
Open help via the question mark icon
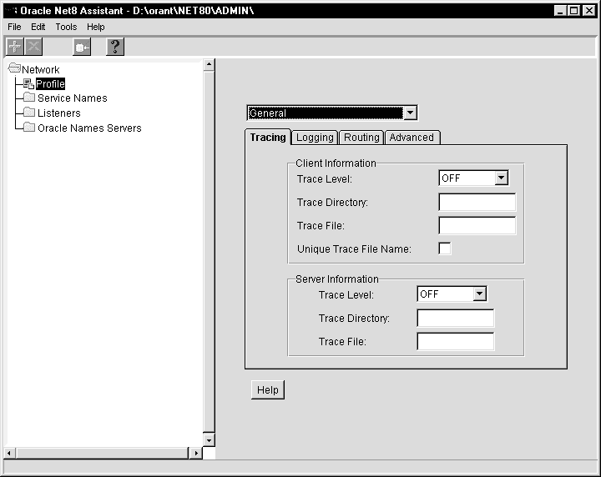(115, 47)
